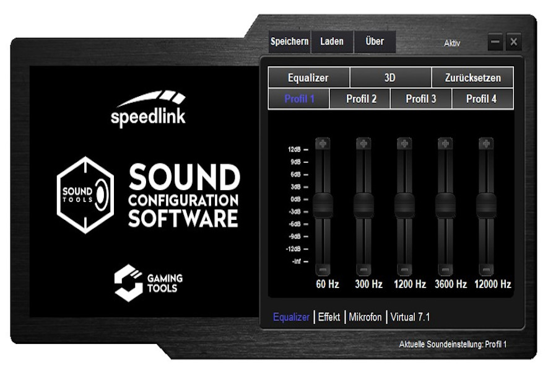Open the Virtual 7.1 section
Image resolution: width=548 pixels, height=373 pixels.
pos(410,317)
